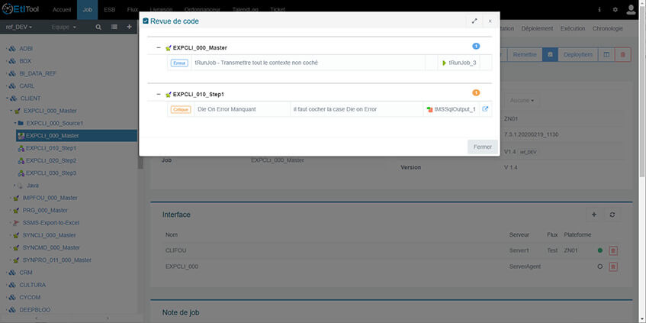This screenshot has height=323, width=646.
Task: Click the Critique severity tag
Action: [x=181, y=110]
